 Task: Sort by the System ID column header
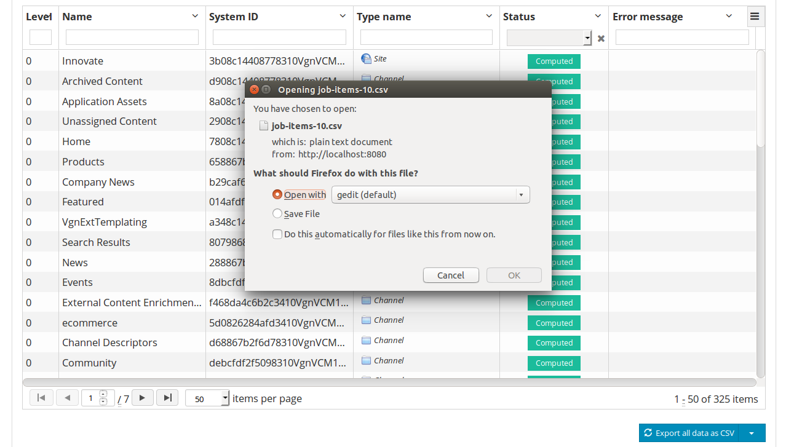pos(234,17)
